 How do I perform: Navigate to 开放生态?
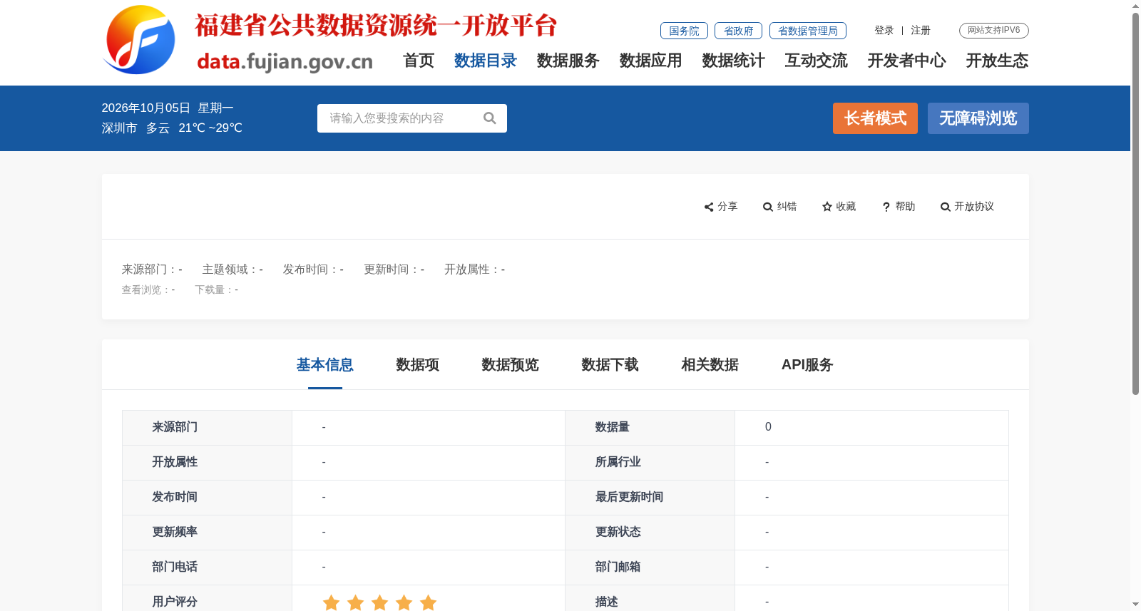coord(998,61)
